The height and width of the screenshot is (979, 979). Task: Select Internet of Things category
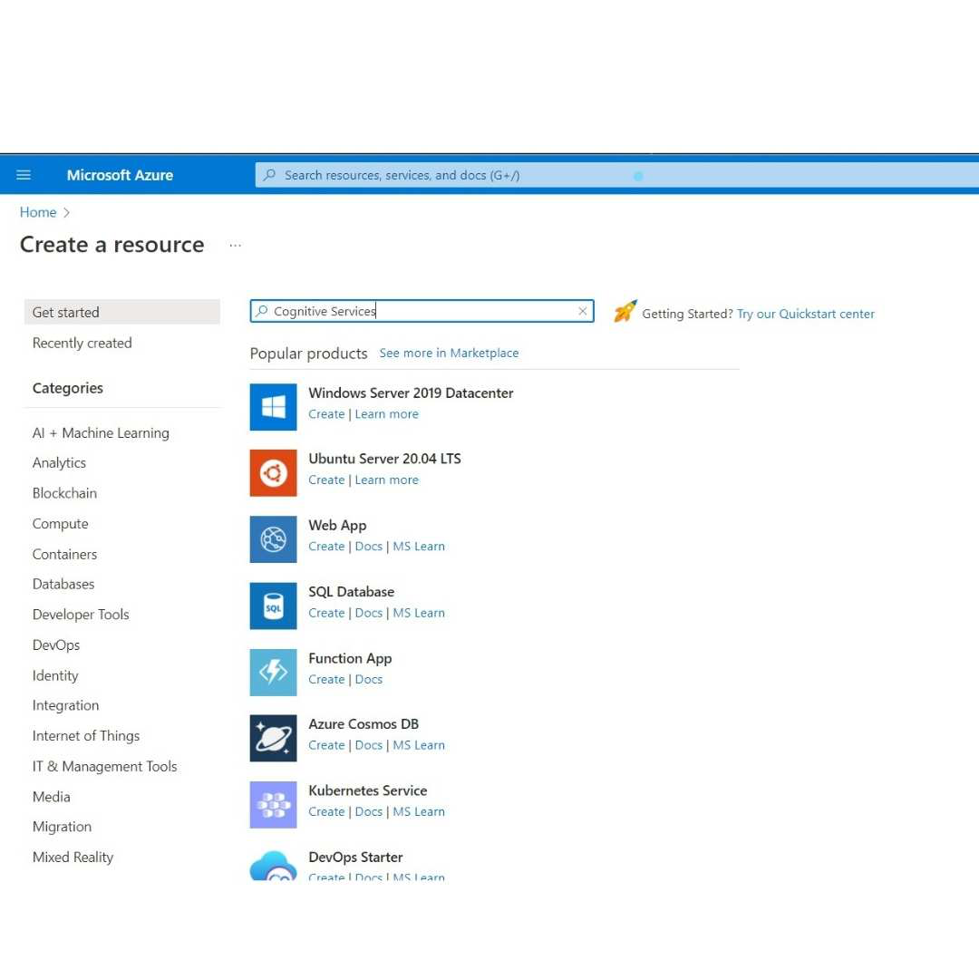point(86,736)
